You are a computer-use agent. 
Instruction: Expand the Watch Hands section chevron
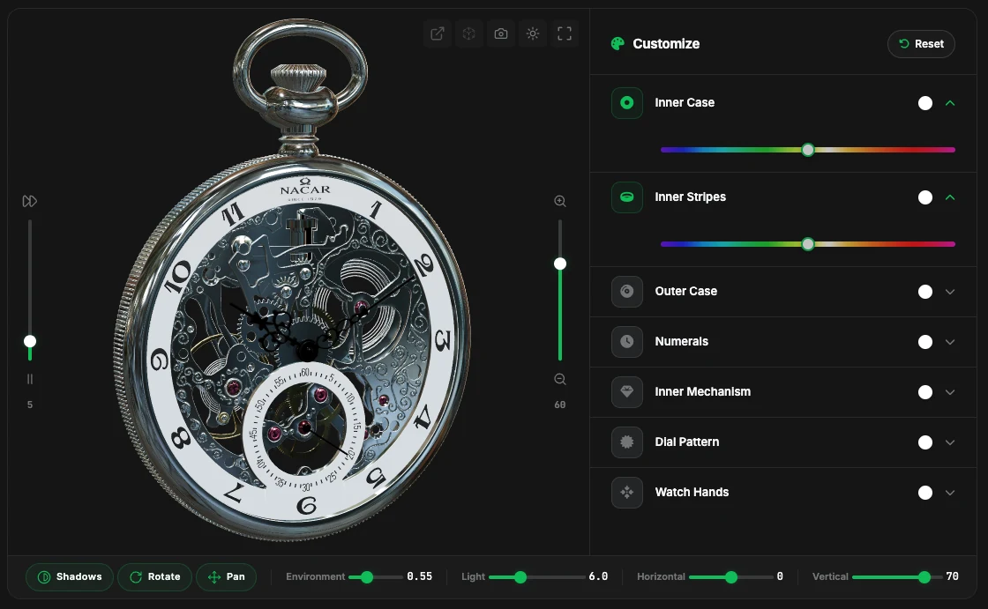[x=950, y=493]
